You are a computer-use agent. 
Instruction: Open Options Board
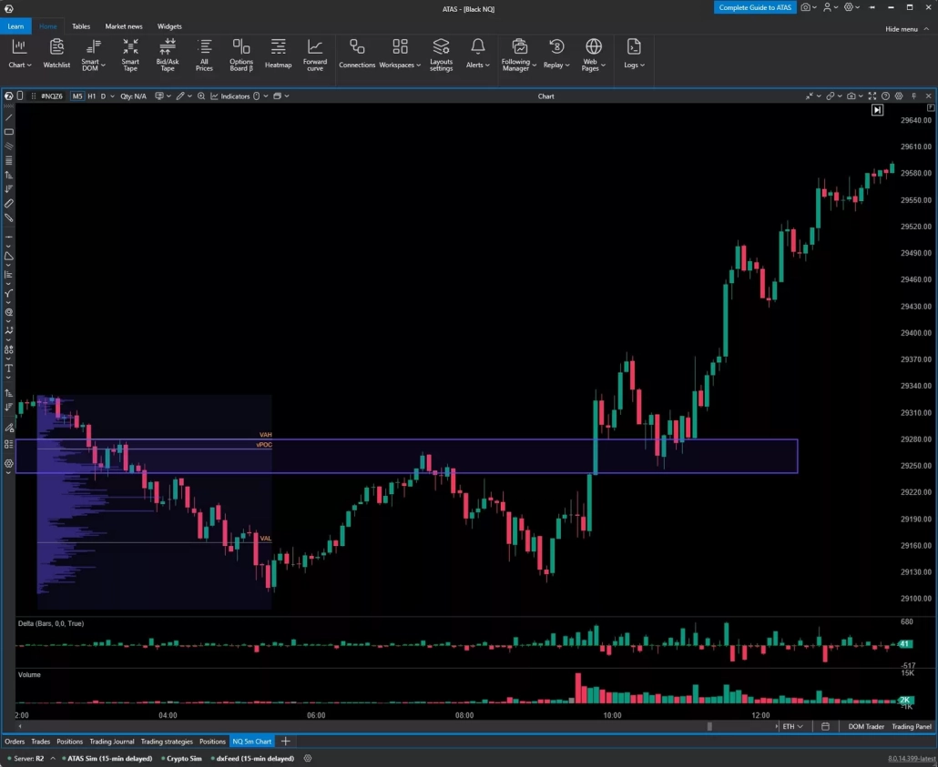click(241, 55)
